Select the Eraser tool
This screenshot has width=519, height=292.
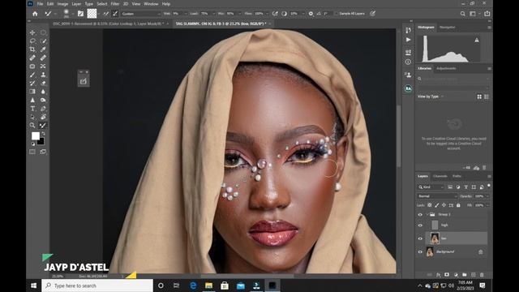pyautogui.click(x=43, y=83)
